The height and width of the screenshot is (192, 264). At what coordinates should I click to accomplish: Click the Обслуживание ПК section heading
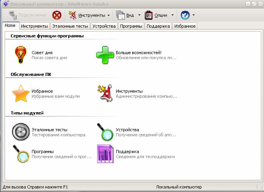31,74
